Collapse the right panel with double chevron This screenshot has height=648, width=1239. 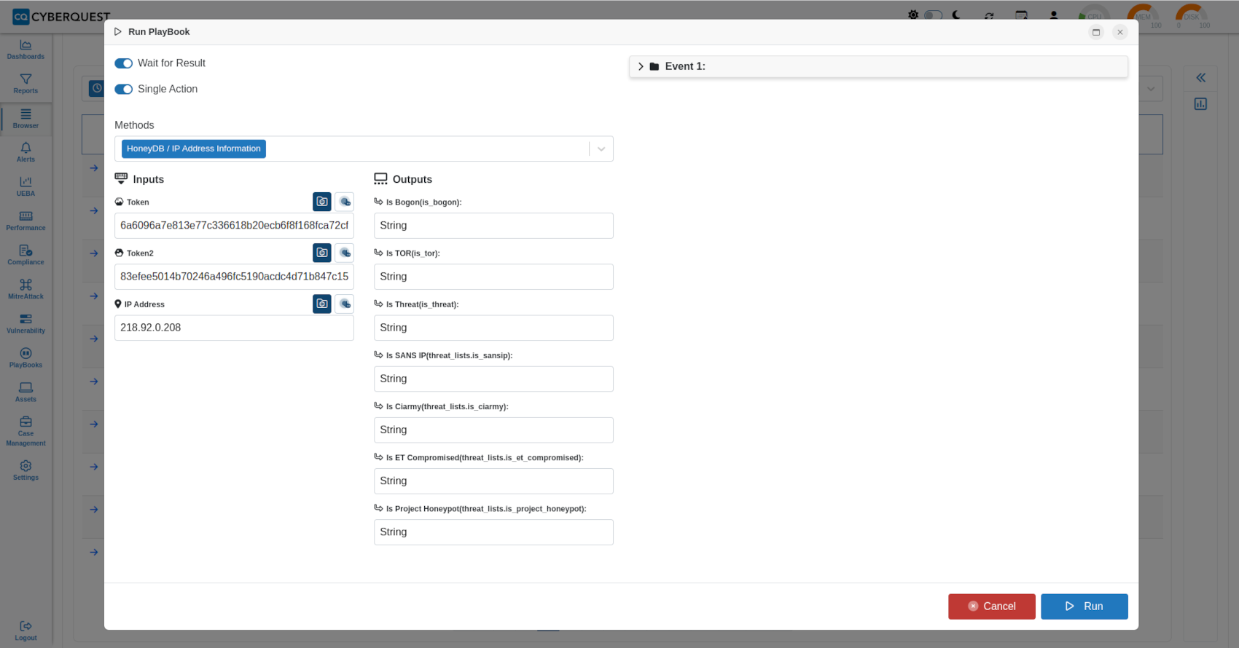click(1200, 78)
